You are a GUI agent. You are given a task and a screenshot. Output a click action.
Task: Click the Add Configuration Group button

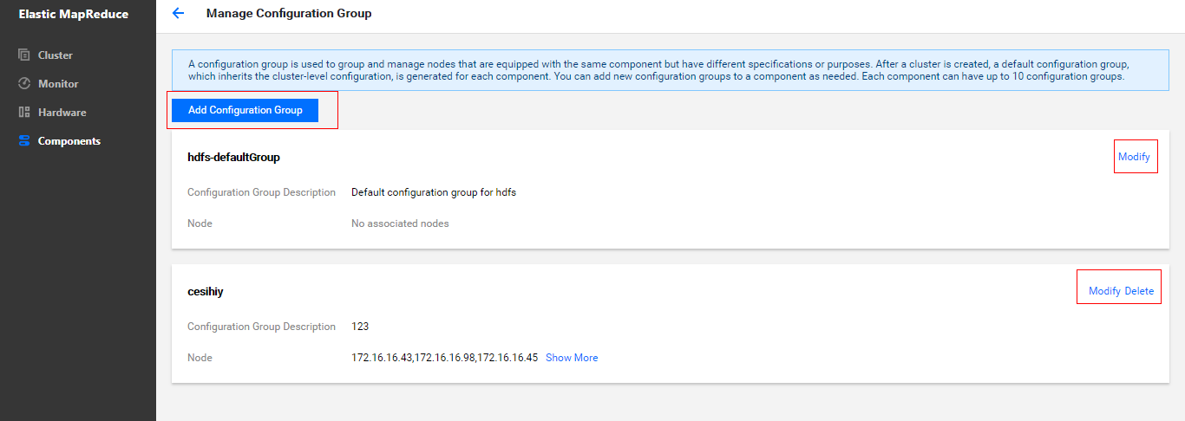click(x=246, y=110)
